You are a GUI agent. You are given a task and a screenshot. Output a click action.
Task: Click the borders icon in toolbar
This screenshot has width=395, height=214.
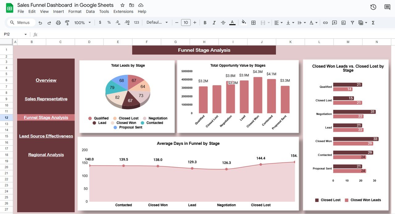pos(253,23)
